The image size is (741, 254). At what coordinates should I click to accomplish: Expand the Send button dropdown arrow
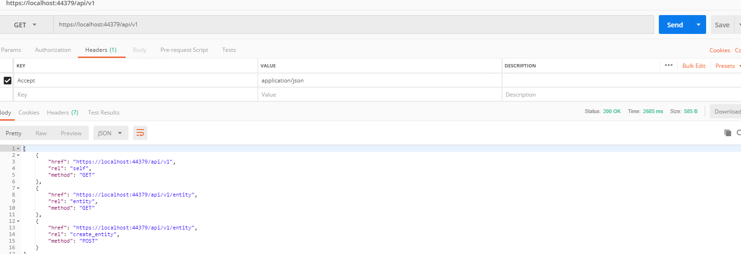(698, 25)
